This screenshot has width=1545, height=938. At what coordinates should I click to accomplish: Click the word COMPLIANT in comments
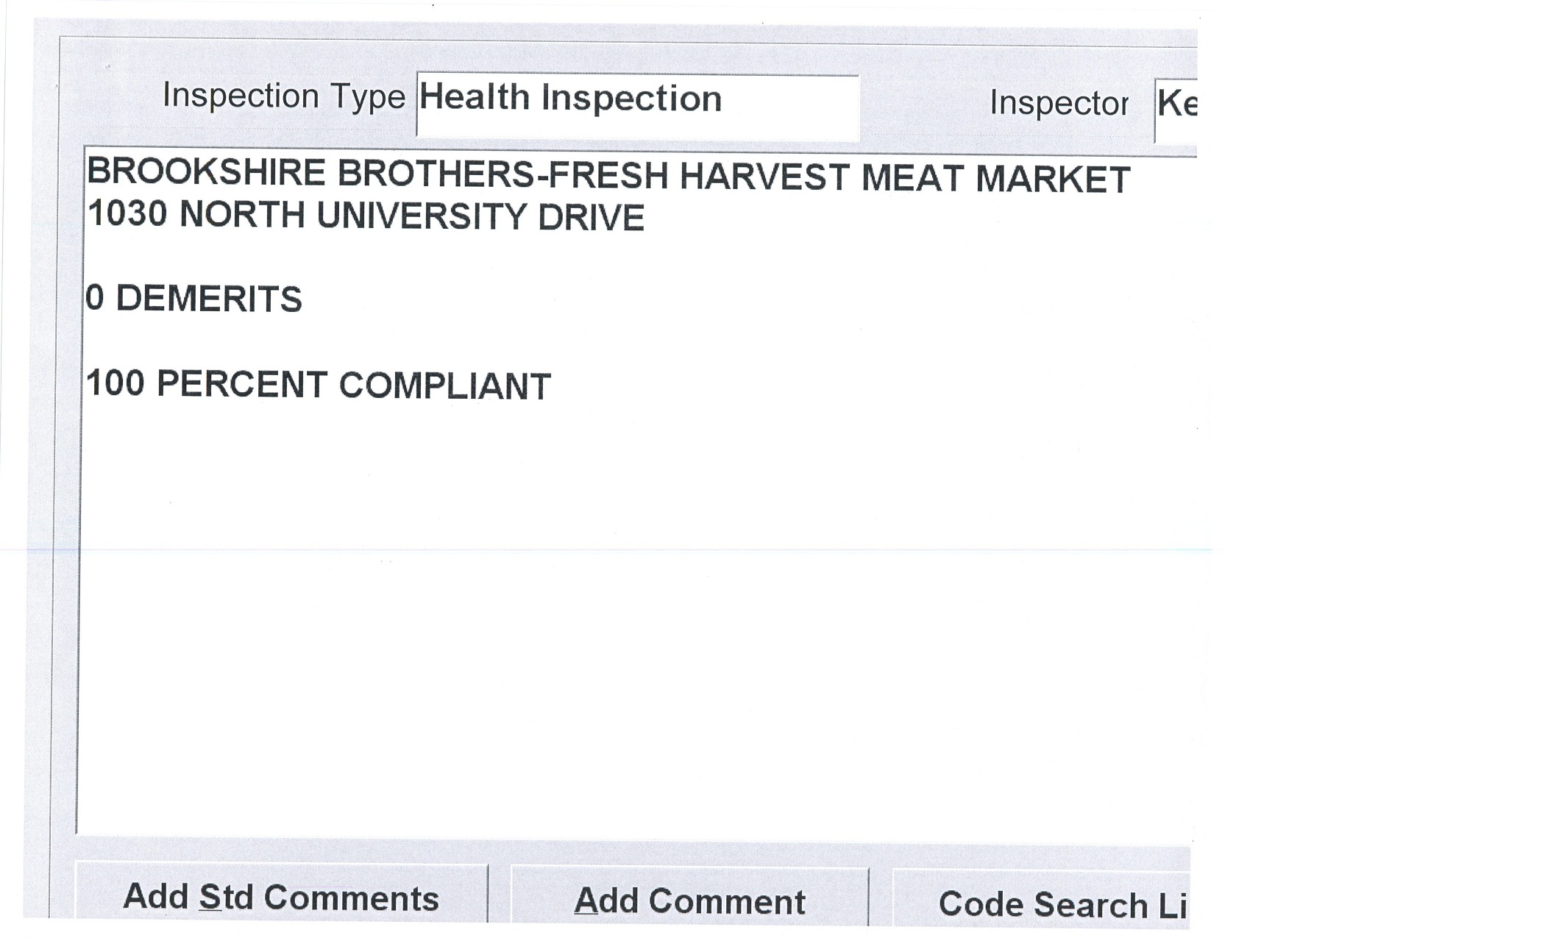tap(444, 386)
